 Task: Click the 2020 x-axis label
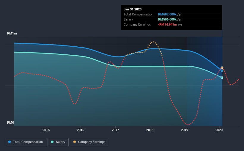pos(219,130)
